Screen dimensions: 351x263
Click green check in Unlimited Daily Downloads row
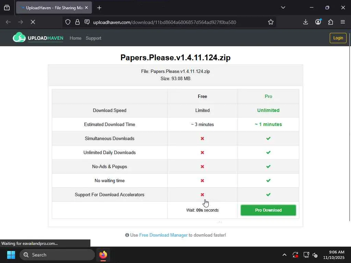268,152
